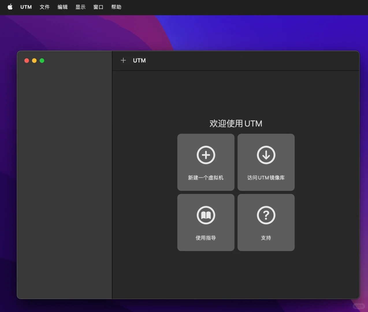Click the plus-circle icon above 新建一个虚拟机
This screenshot has height=312, width=368.
click(206, 155)
